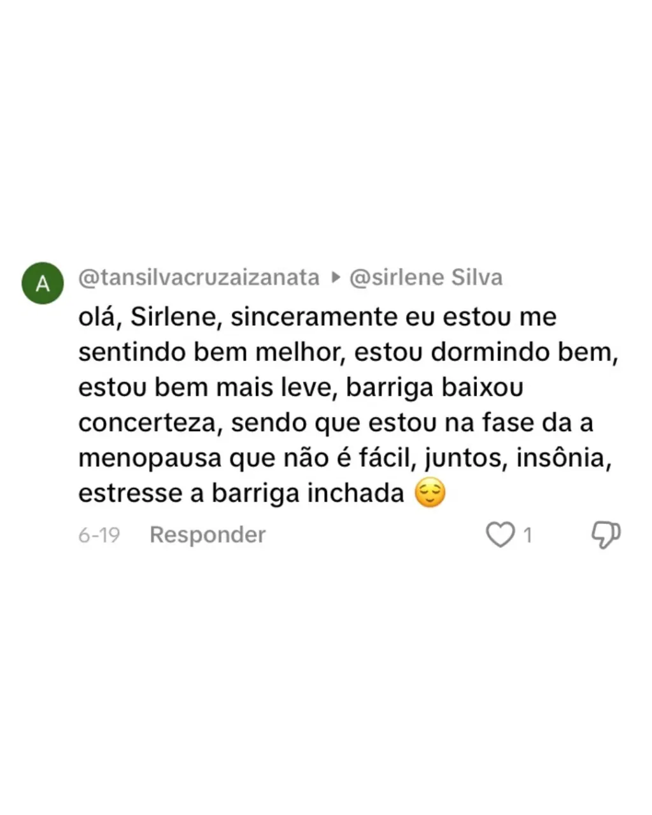Open @tansilvacruzaizanata's profile

[199, 278]
